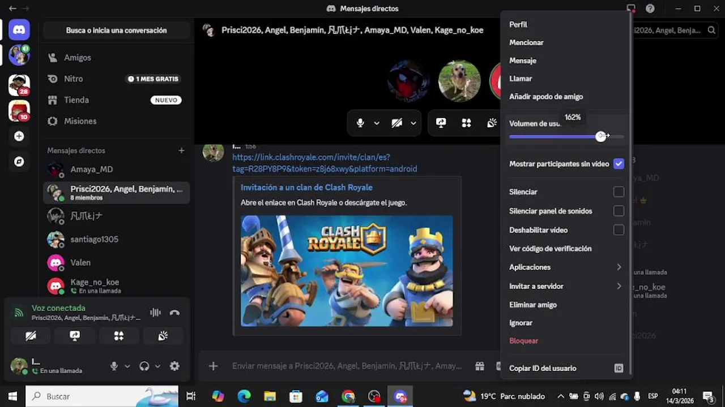
Task: Open the Nitro section
Action: coord(116,79)
